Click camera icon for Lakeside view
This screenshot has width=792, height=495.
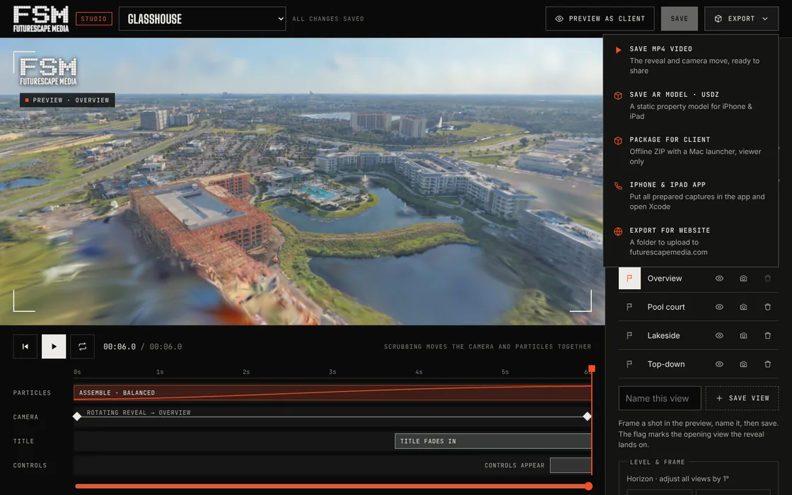[x=743, y=335]
